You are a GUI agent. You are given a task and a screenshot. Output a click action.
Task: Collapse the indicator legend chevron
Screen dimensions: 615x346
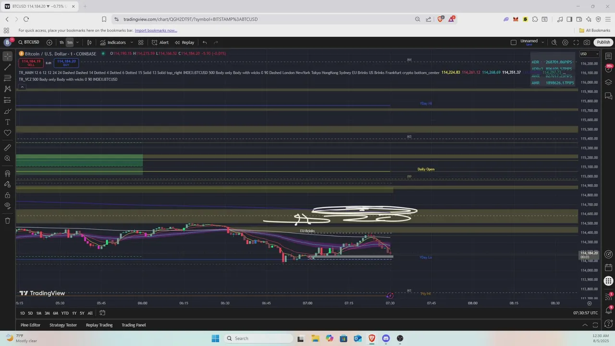pyautogui.click(x=22, y=87)
